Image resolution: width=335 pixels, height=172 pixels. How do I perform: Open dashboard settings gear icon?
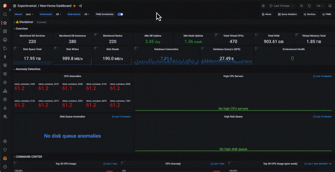coord(263,6)
